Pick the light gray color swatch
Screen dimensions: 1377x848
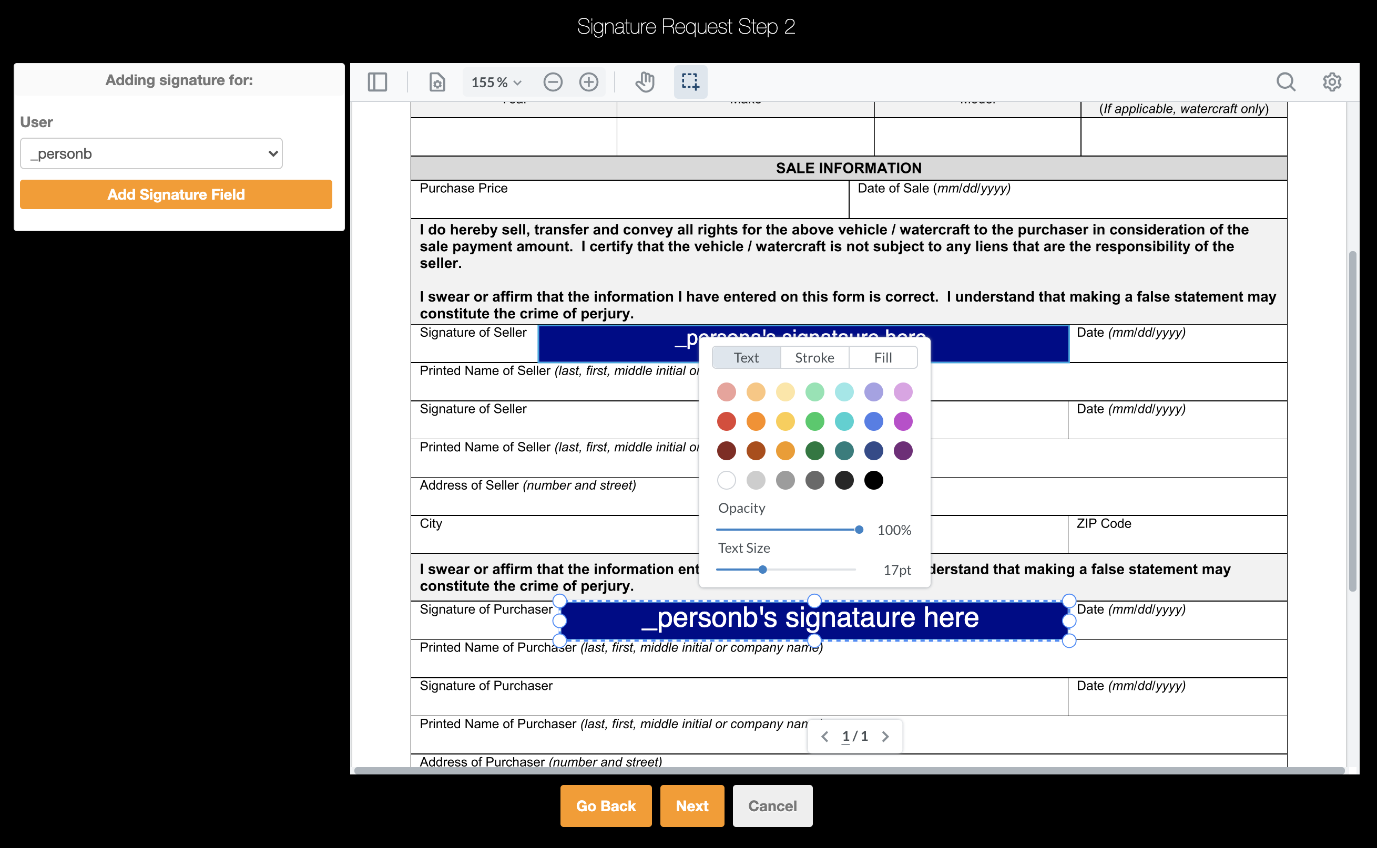point(756,480)
